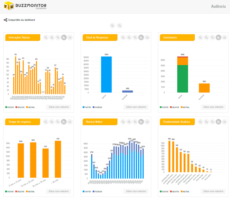The height and width of the screenshot is (199, 230).
Task: Click the global zoom-out magnifier above the panels
Action: 120,26
